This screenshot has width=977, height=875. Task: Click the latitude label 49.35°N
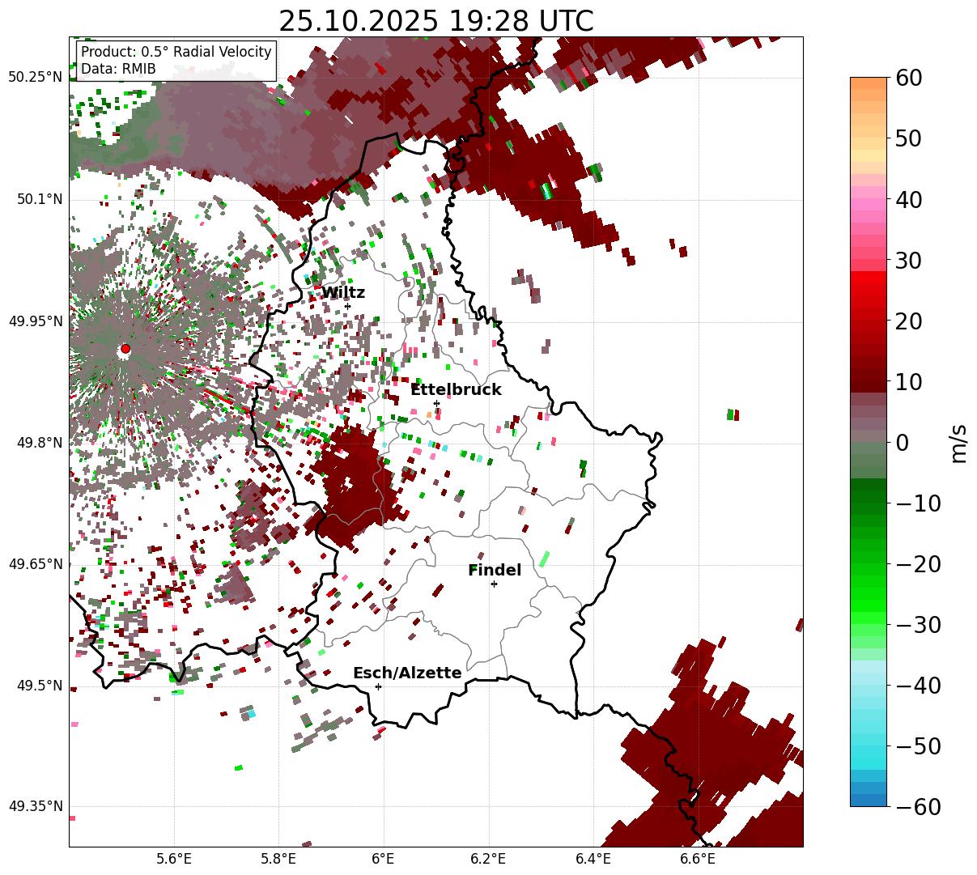35,806
